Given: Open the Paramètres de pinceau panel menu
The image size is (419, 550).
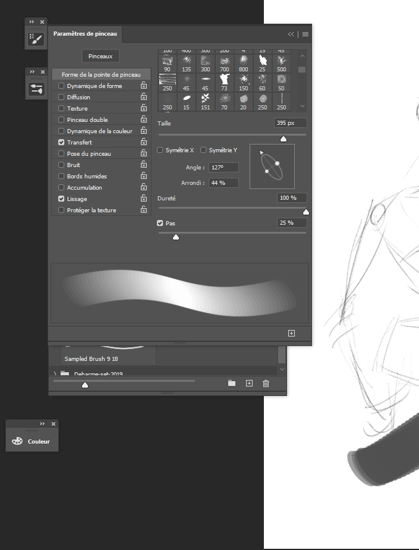Looking at the screenshot, I should 305,34.
